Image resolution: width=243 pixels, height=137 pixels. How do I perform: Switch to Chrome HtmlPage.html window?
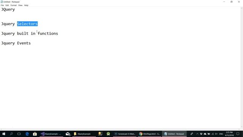(150, 134)
